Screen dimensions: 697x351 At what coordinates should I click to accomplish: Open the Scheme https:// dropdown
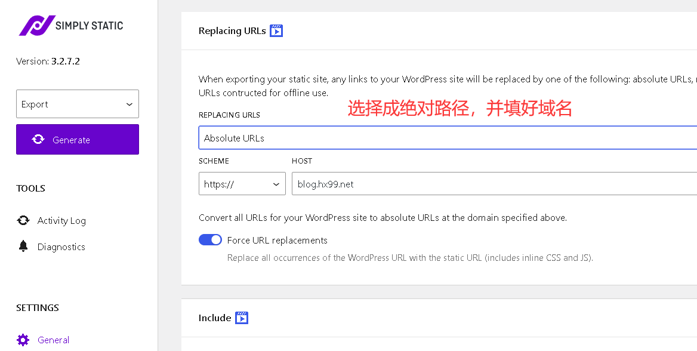tap(242, 184)
